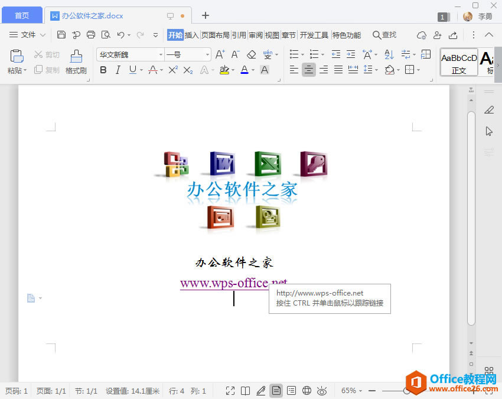The height and width of the screenshot is (399, 502).
Task: Click the Superscript X² icon
Action: click(173, 70)
